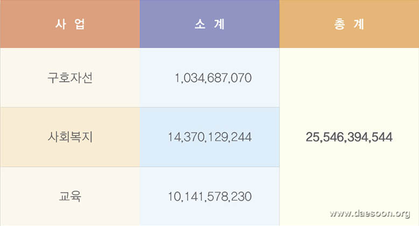This screenshot has width=419, height=226.
Task: Click the 계 character in the orange header
Action: (x=359, y=24)
